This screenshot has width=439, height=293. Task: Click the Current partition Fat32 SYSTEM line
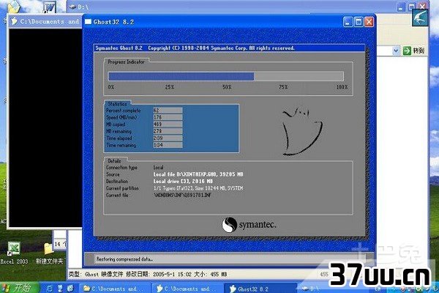[198, 188]
